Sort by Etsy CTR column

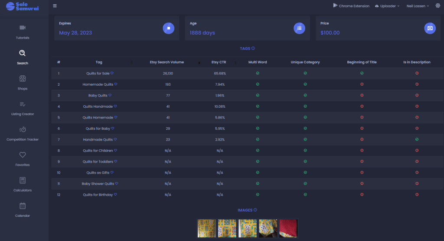219,62
